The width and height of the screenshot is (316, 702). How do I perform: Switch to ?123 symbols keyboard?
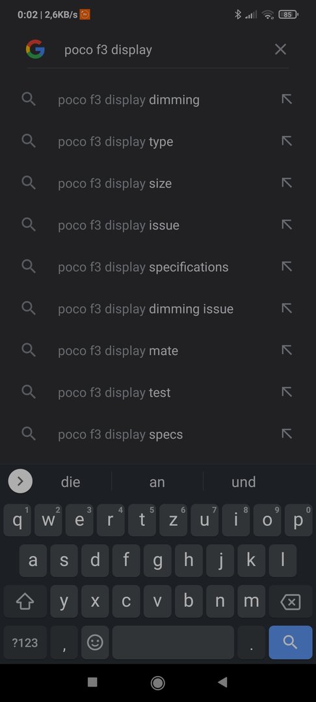tap(25, 642)
